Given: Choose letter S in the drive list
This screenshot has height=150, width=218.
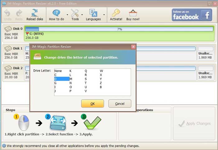Looking at the screenshot, I should [x=86, y=79].
